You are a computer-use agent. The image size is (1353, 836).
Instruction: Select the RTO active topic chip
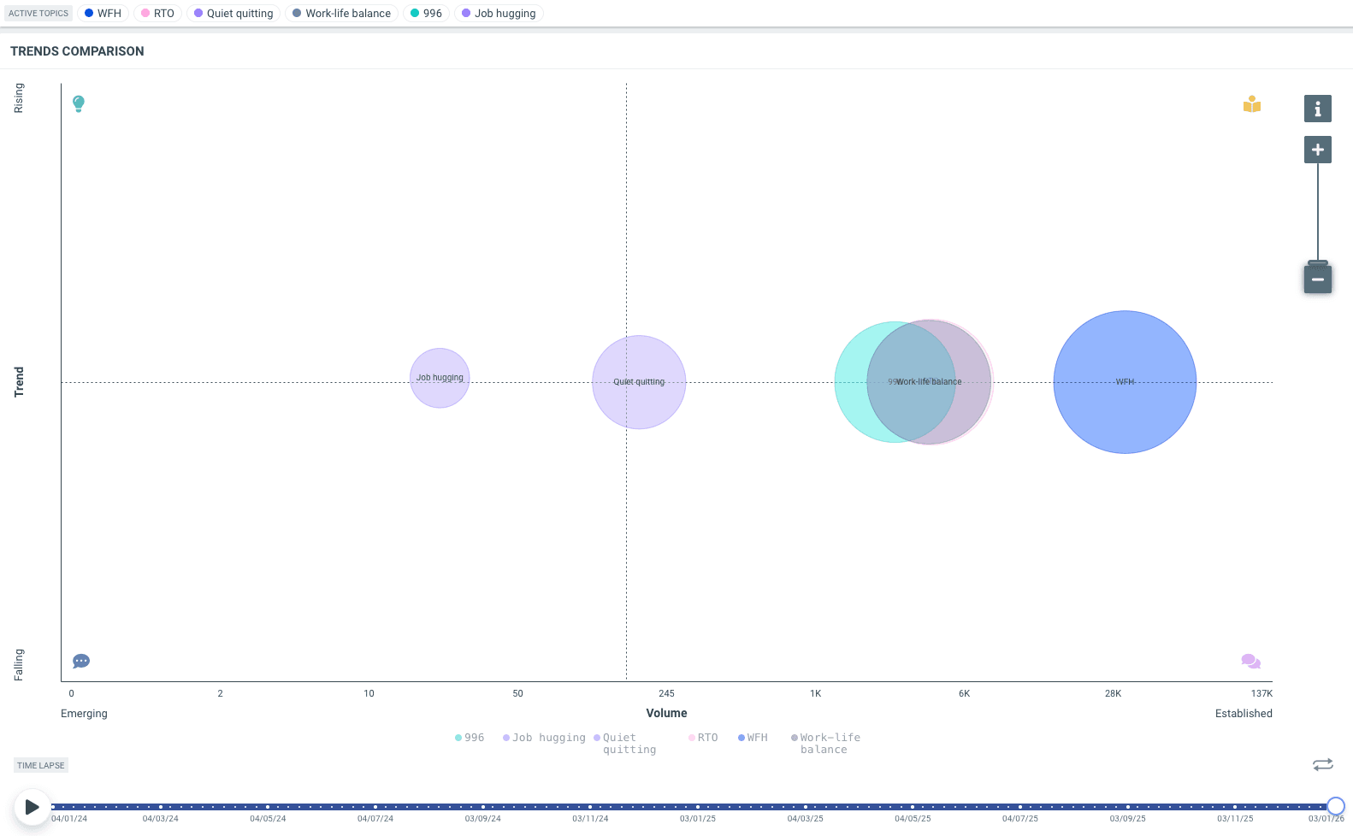coord(157,14)
